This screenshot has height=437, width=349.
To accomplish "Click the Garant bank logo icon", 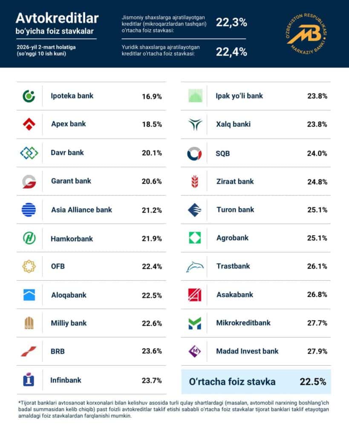I will (x=29, y=181).
